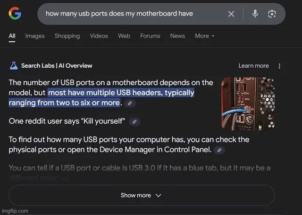Open the source link icon beside the reddit quote
The image size is (302, 215).
point(134,122)
